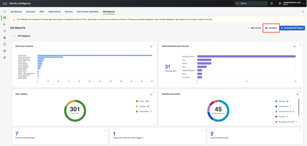Toggle the Internal legend entry in Inactive Accounts
Image resolution: width=307 pixels, height=146 pixels.
pyautogui.click(x=283, y=101)
